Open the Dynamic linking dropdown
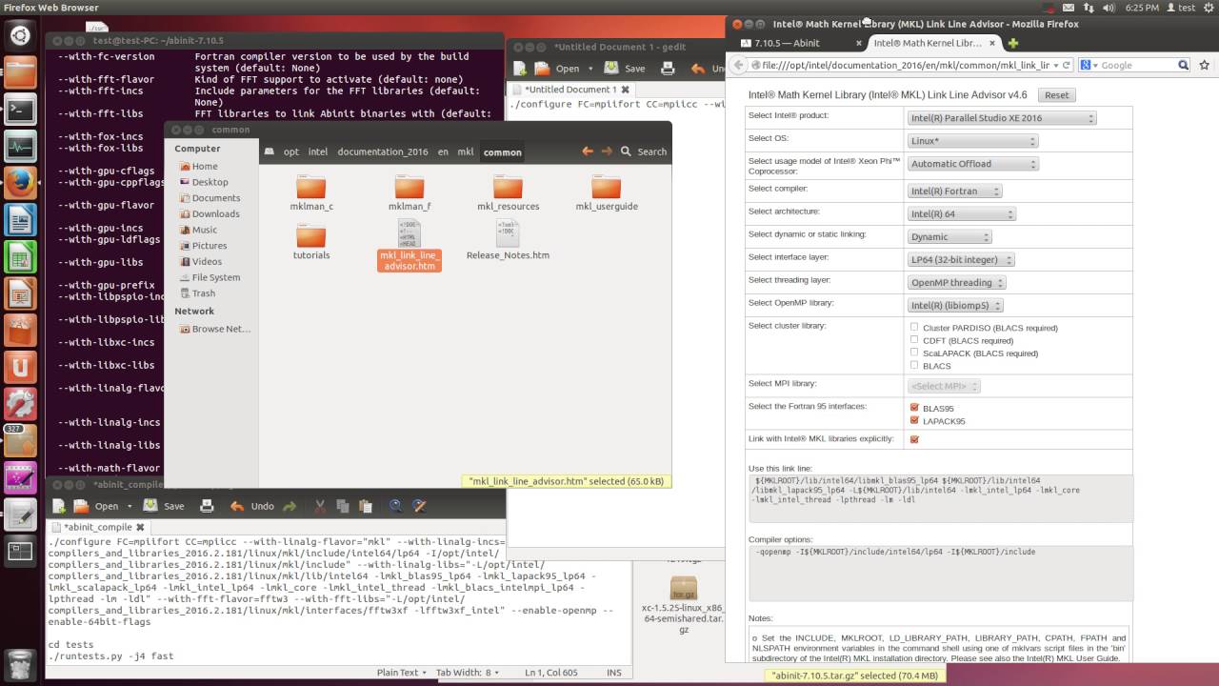This screenshot has width=1219, height=686. coord(949,236)
